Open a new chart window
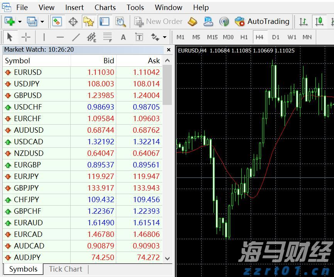 10,21
